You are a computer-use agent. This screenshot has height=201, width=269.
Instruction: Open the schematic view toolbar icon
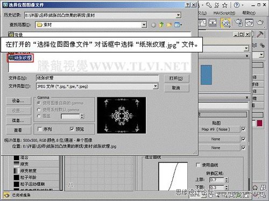click(213, 23)
